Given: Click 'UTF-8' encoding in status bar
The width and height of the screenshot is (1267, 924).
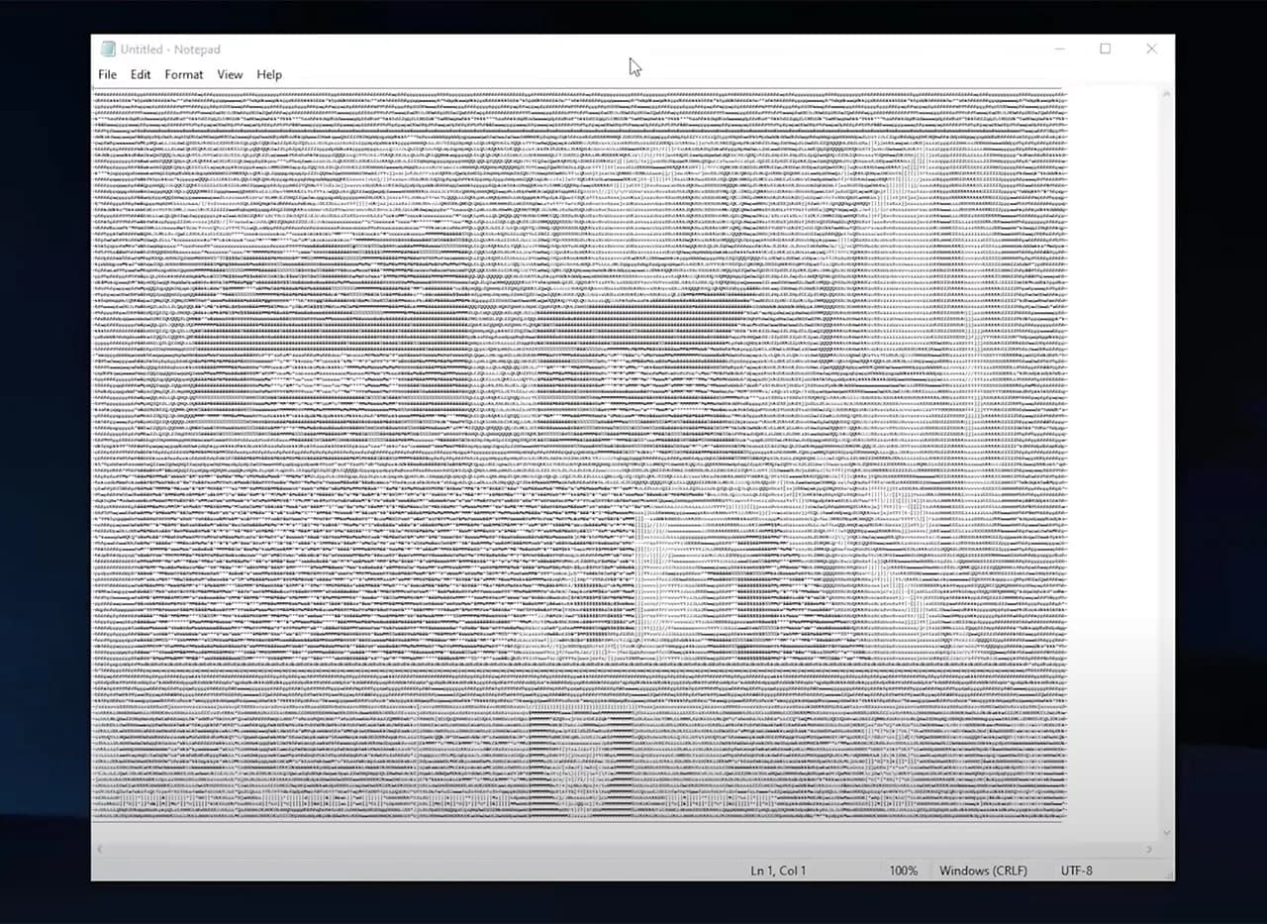Looking at the screenshot, I should [x=1077, y=871].
